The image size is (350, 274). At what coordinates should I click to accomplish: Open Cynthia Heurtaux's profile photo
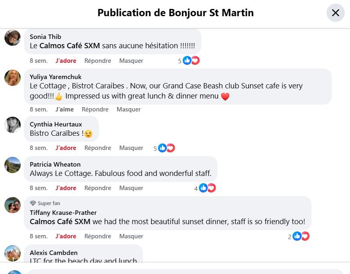point(13,124)
